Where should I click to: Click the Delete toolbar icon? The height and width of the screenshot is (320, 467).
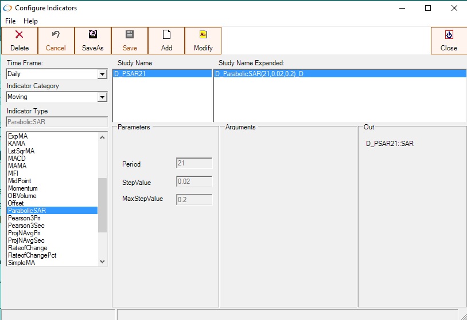(19, 35)
